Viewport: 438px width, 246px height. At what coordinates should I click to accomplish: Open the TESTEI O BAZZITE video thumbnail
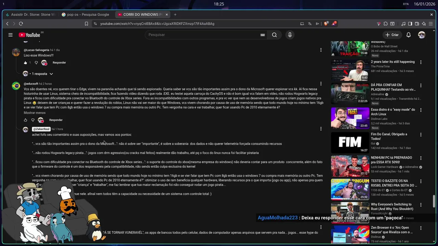coord(350,189)
